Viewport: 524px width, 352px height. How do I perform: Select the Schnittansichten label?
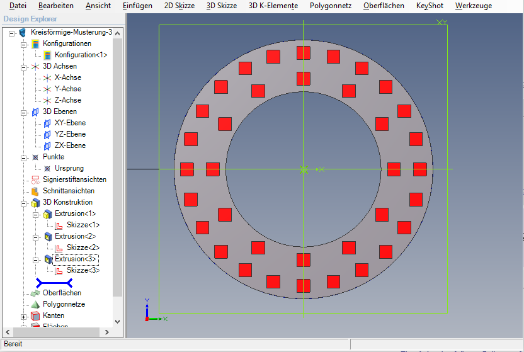[x=69, y=191]
